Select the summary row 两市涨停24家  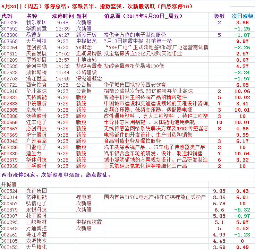pyautogui.click(x=115, y=175)
